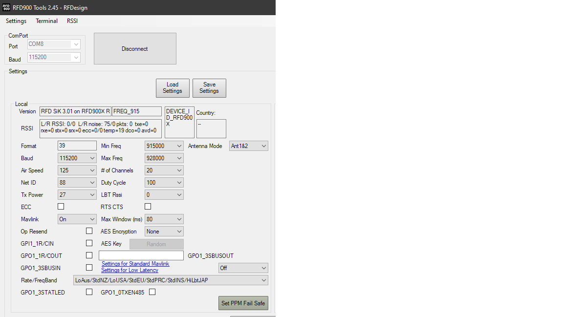Click the Save Settings button
563x317 pixels.
(209, 88)
